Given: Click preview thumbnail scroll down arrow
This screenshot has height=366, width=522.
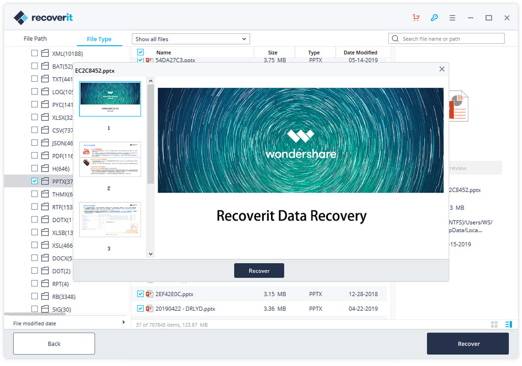Looking at the screenshot, I should tap(151, 254).
